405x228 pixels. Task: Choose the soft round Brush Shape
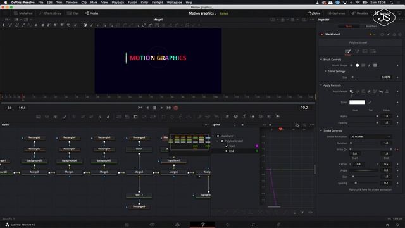click(351, 65)
